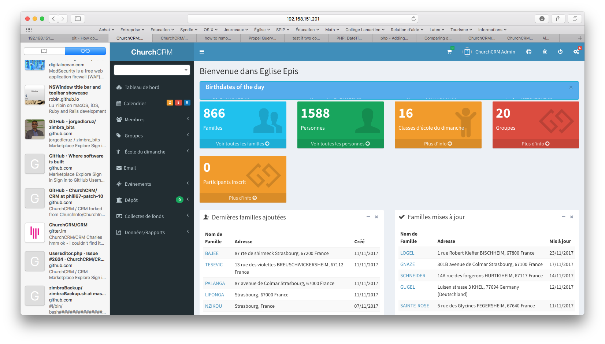Switch to the 'Comparing d...' tab
The height and width of the screenshot is (344, 605).
(x=438, y=38)
